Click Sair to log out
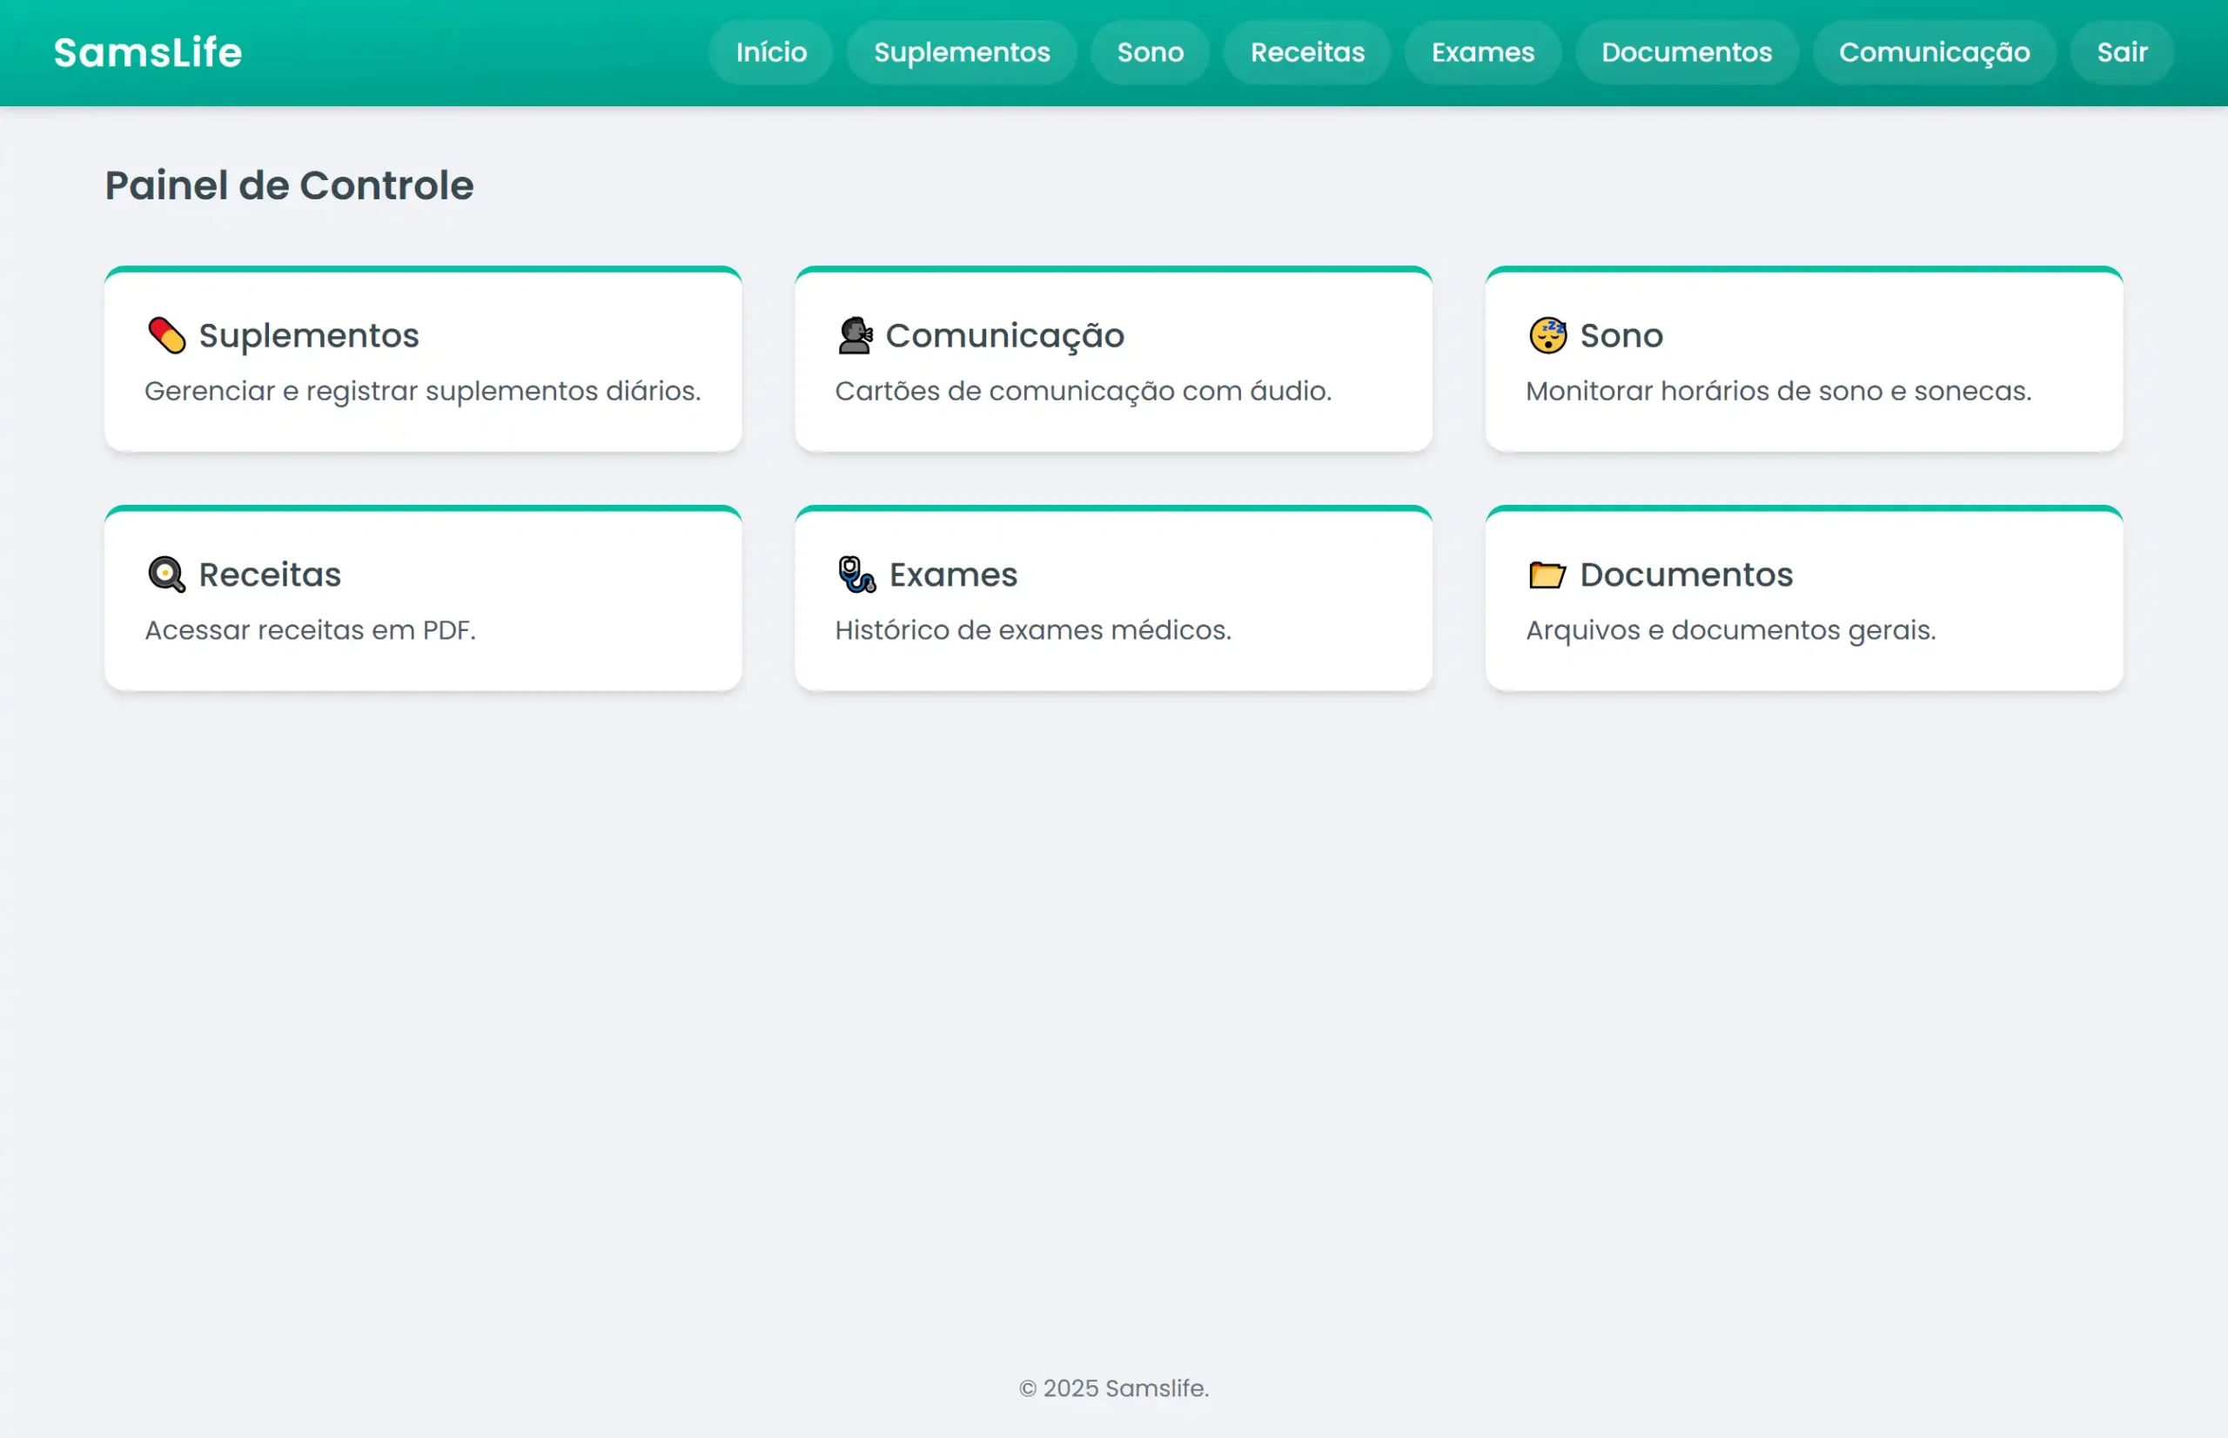 (x=2122, y=52)
